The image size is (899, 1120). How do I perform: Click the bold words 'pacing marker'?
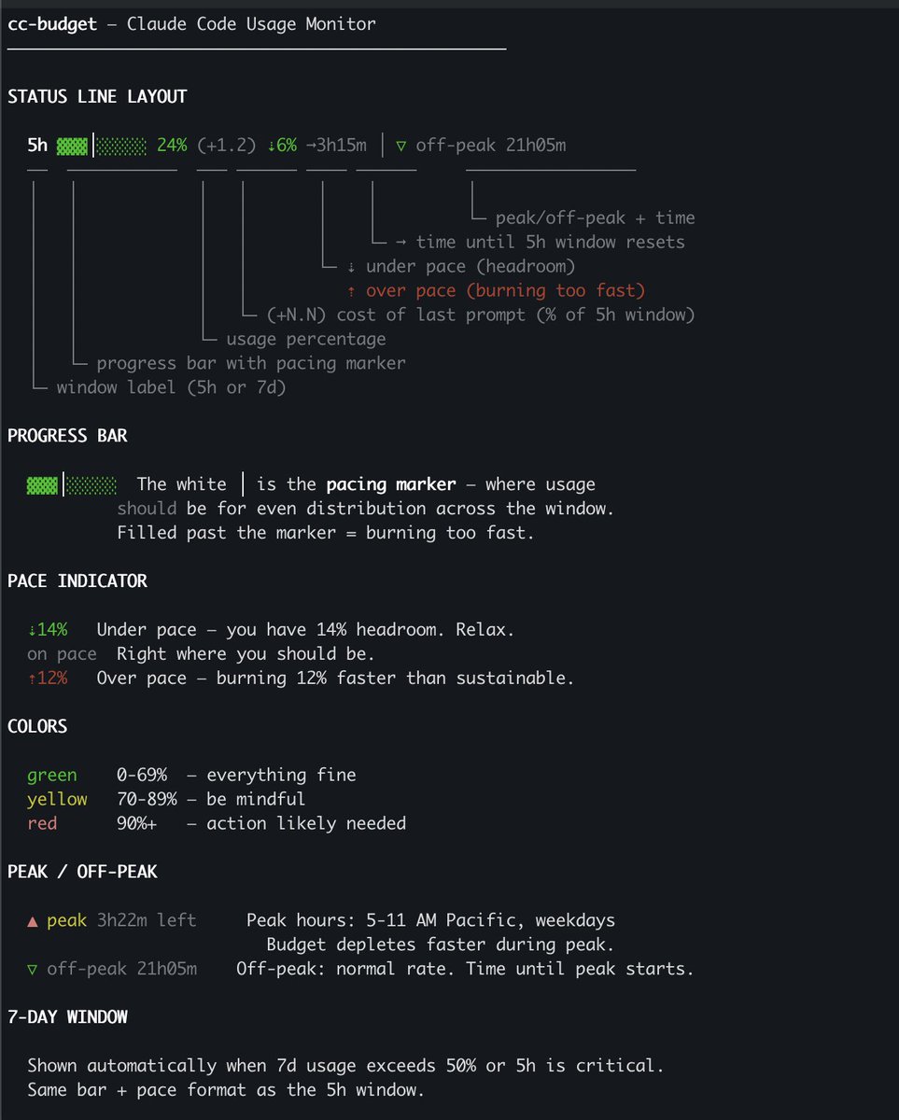coord(391,484)
